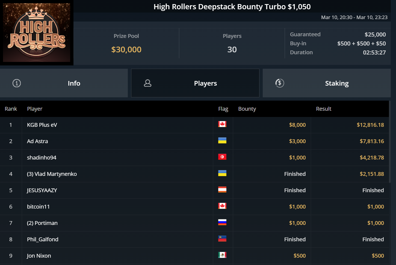Click the Liechtenstein flag beside Phil_Galfond
Viewport: 396px width, 265px height.
[222, 239]
